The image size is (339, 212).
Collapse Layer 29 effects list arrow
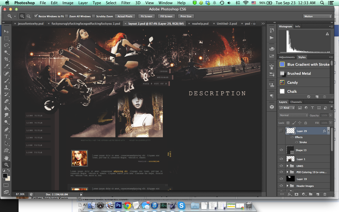coord(328,131)
